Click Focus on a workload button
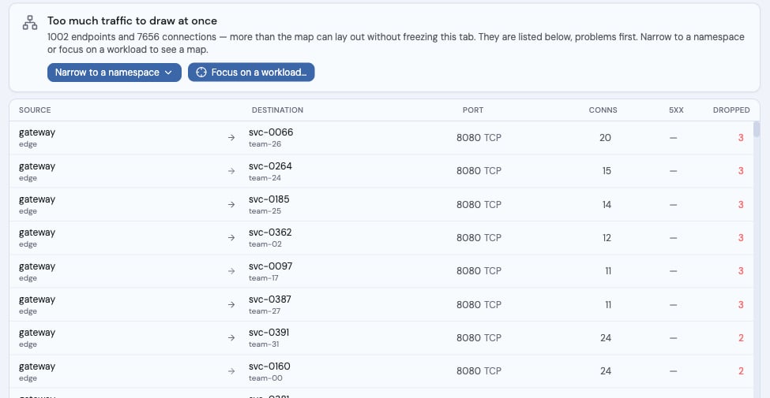Image resolution: width=770 pixels, height=398 pixels. (251, 73)
